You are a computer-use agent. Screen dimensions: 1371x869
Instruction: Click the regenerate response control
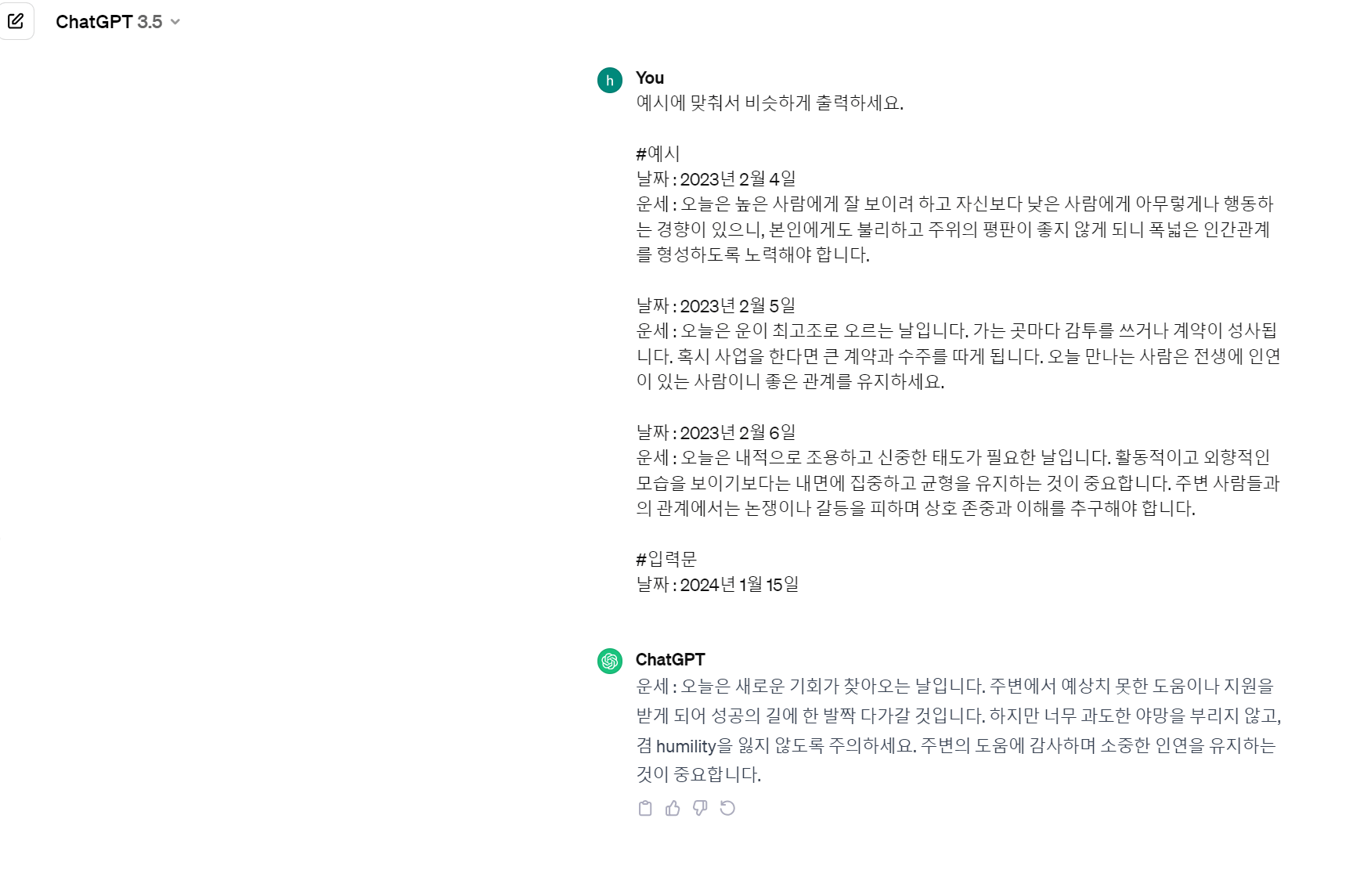pyautogui.click(x=728, y=808)
